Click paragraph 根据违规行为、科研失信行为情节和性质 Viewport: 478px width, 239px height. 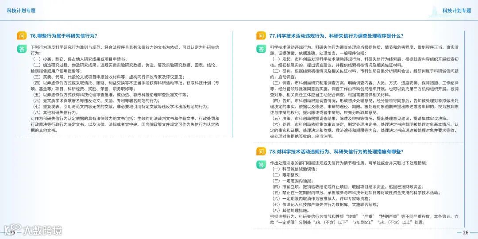click(364, 220)
